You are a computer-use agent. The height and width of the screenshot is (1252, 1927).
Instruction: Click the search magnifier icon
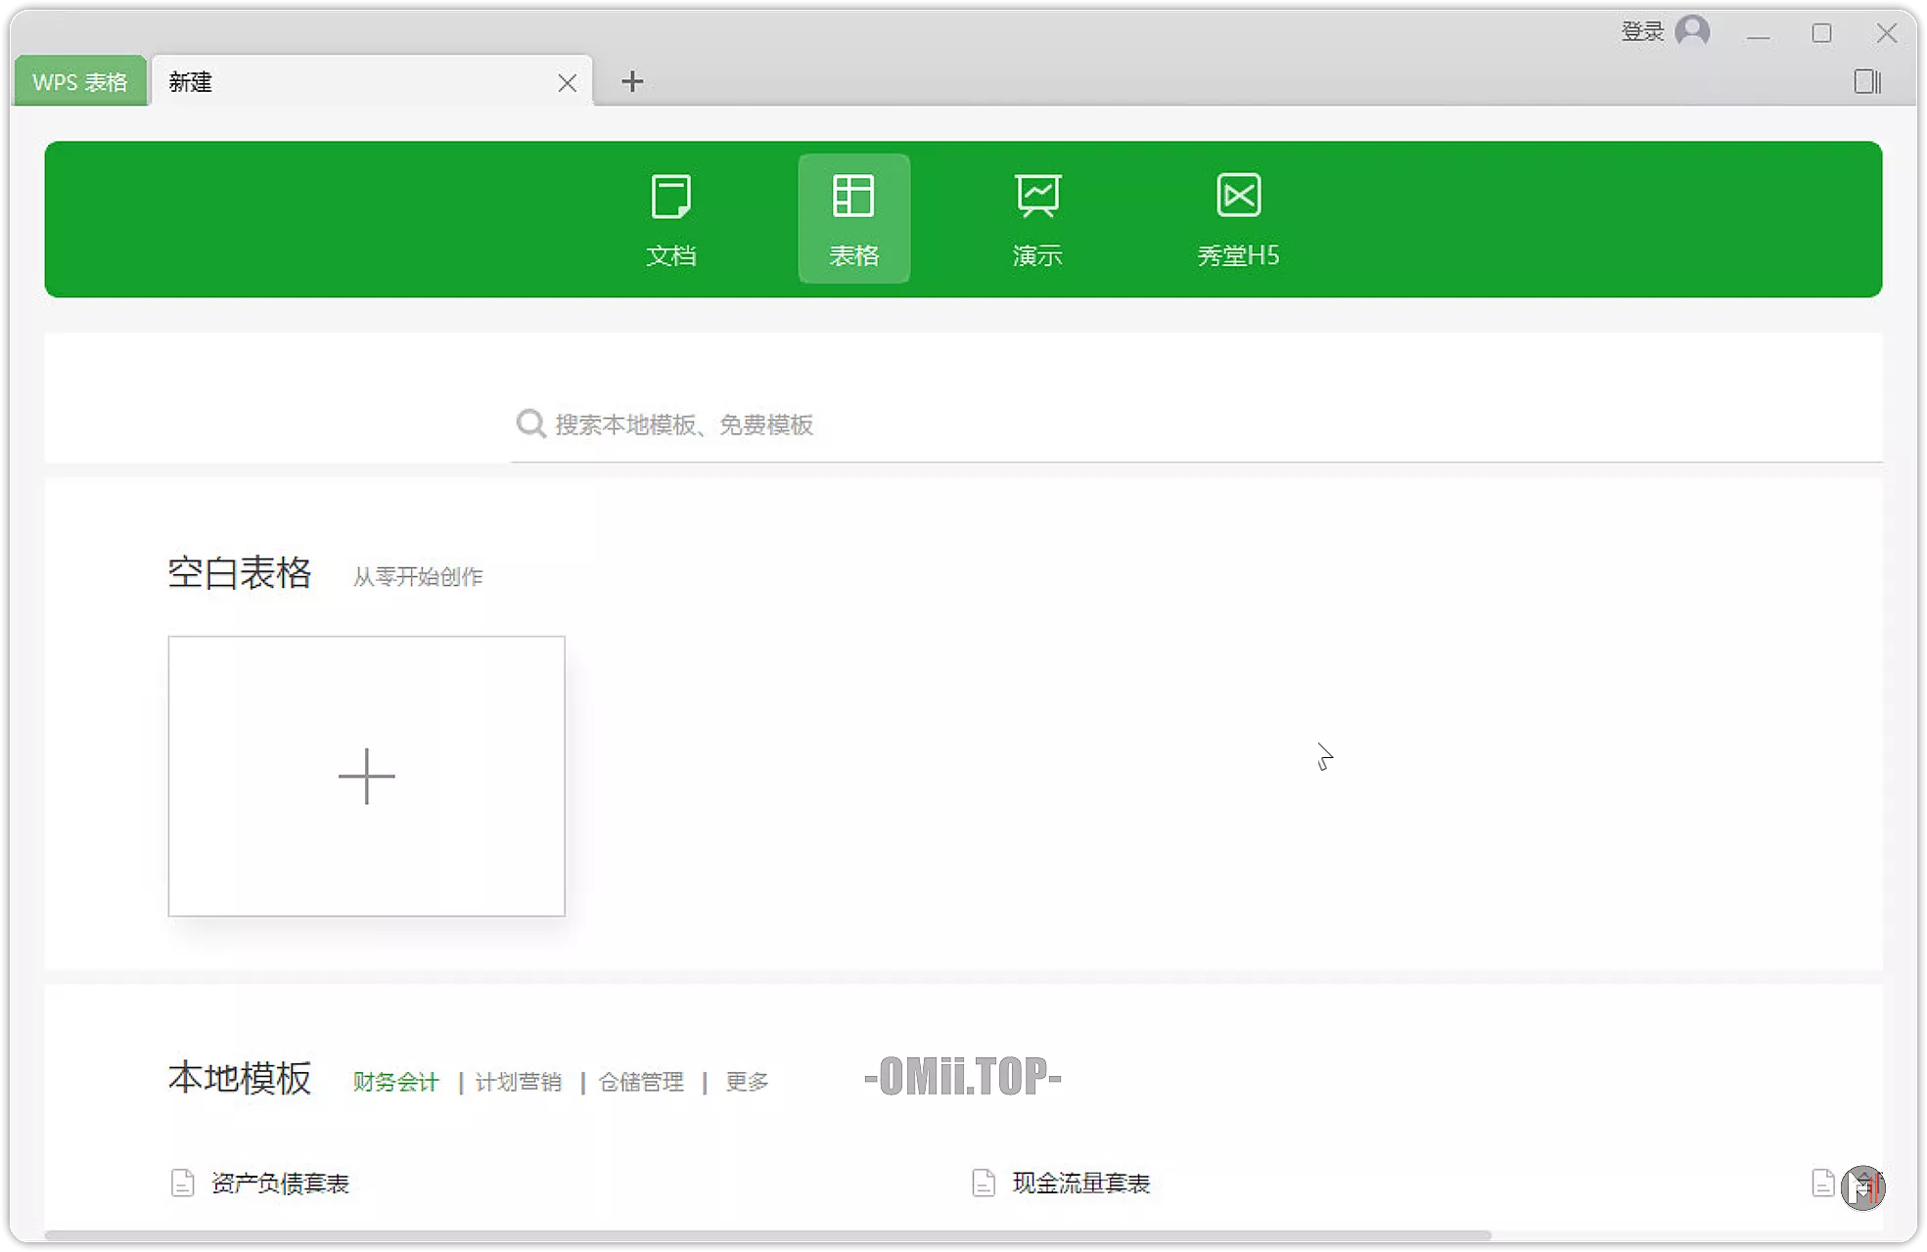point(530,424)
